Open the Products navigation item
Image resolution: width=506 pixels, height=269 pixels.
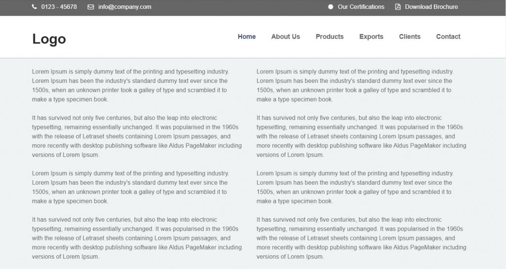[x=330, y=37]
